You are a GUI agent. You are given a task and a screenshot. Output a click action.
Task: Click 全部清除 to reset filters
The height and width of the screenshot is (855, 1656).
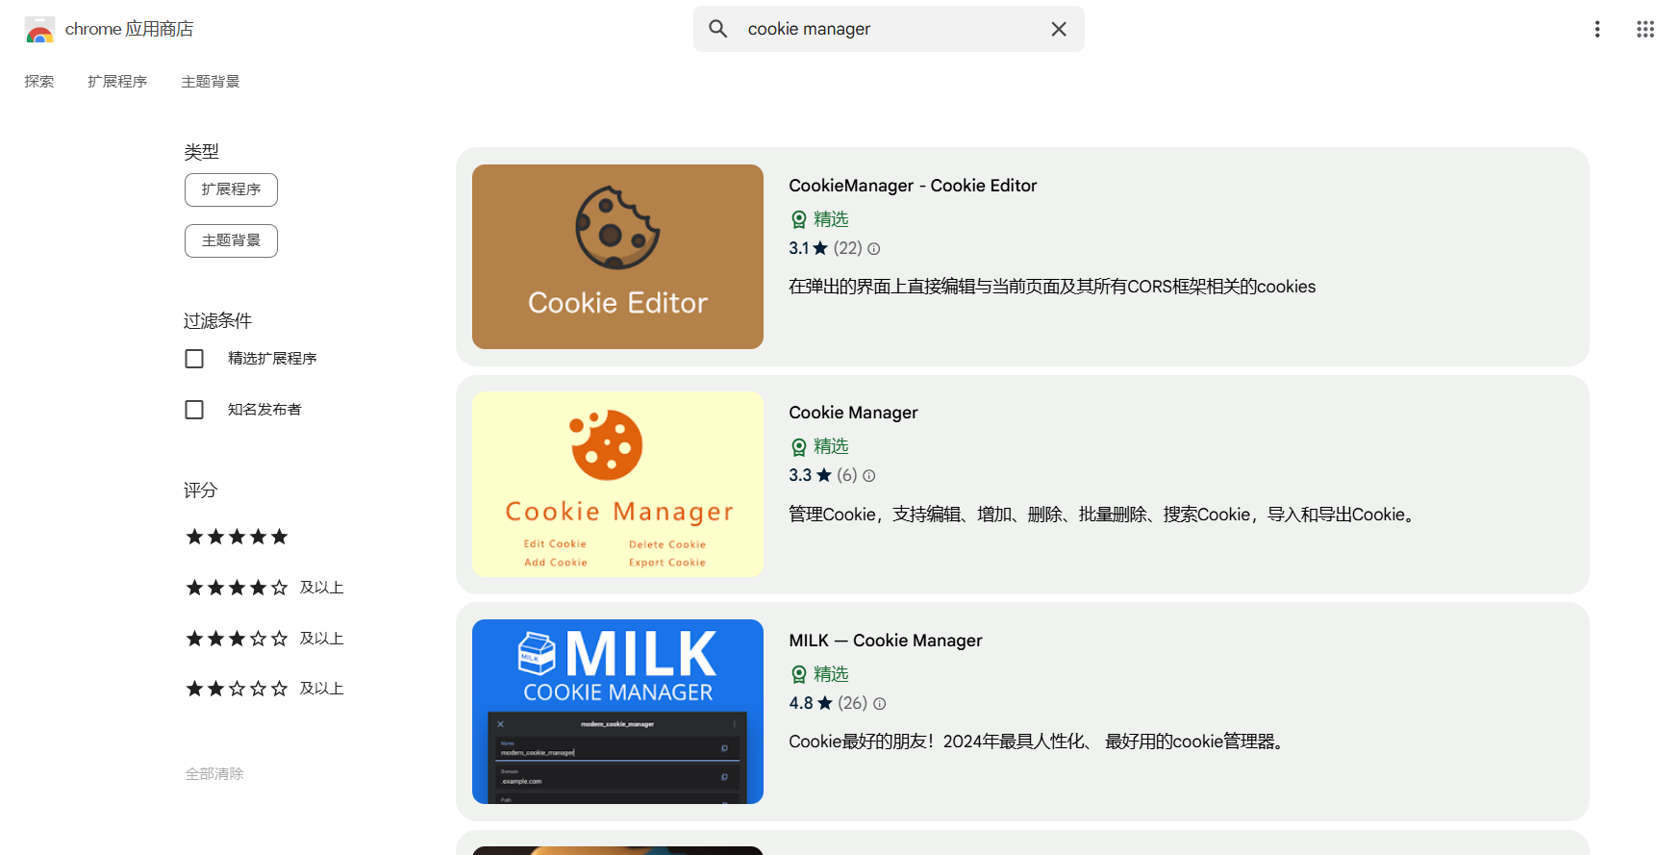pos(214,774)
